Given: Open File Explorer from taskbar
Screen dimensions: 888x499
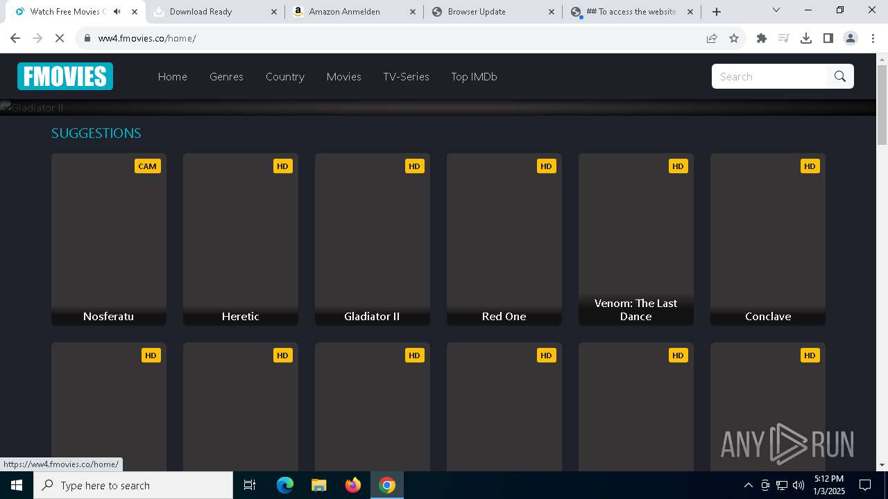Looking at the screenshot, I should point(318,485).
